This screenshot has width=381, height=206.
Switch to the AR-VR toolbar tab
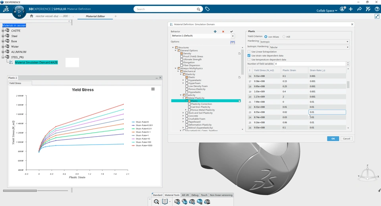point(185,195)
